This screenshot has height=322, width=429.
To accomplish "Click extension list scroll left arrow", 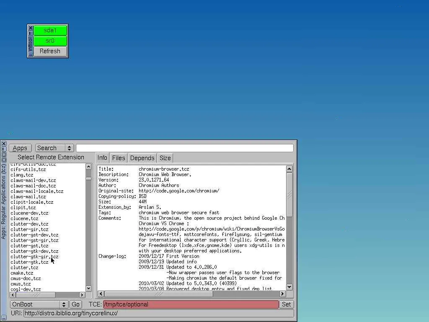I will tap(13, 295).
